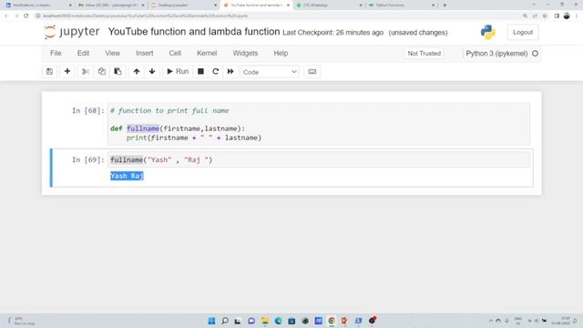
Task: Open the browser profile avatar
Action: pos(567,16)
